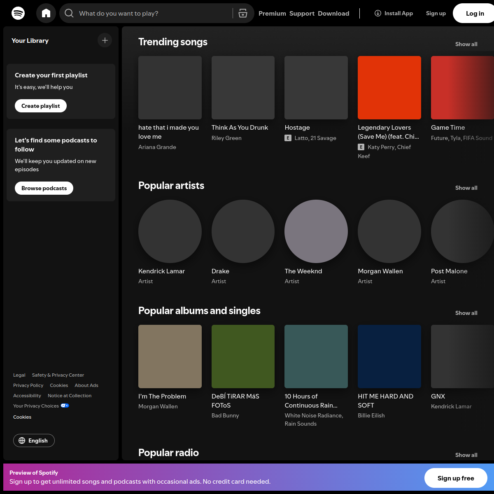Screen dimensions: 494x494
Task: Open Support in top navigation
Action: pyautogui.click(x=302, y=13)
